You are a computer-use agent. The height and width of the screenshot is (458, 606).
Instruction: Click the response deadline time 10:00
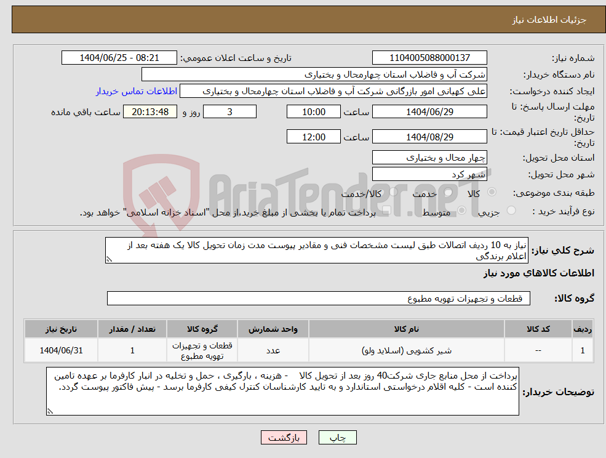pyautogui.click(x=313, y=112)
